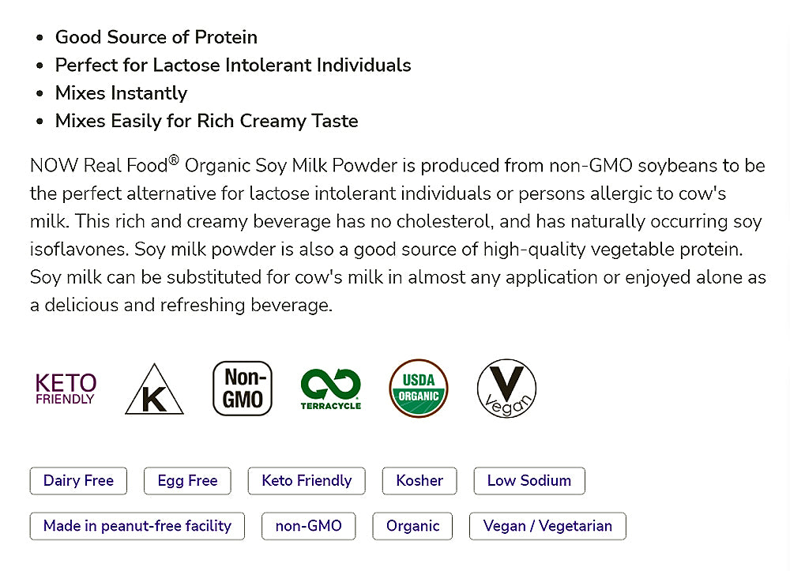Click 'Mixes Easily for Rich Creamy Taste'
790x571 pixels.
point(206,121)
